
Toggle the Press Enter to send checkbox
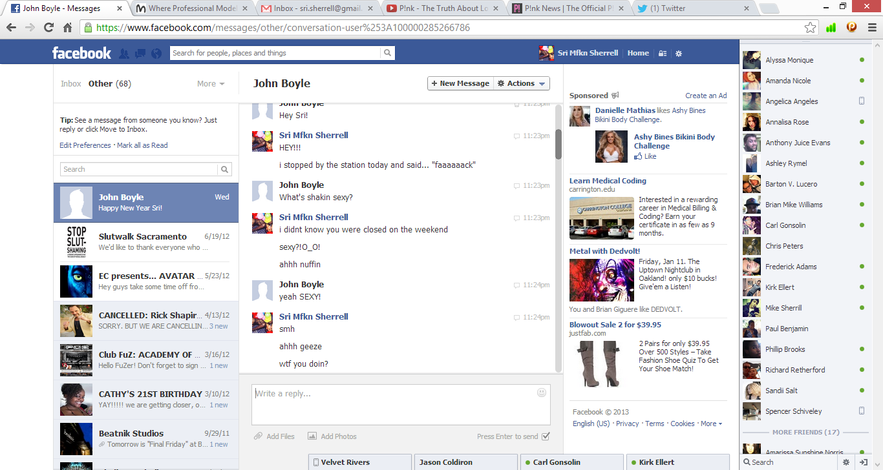546,436
